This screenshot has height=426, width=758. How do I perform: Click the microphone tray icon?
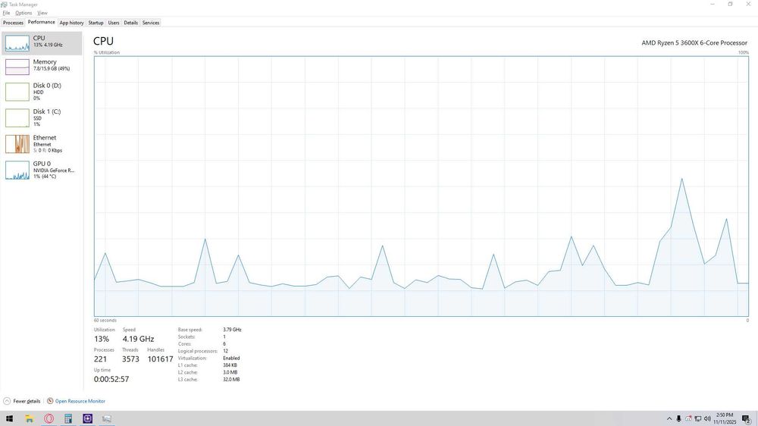(x=678, y=418)
